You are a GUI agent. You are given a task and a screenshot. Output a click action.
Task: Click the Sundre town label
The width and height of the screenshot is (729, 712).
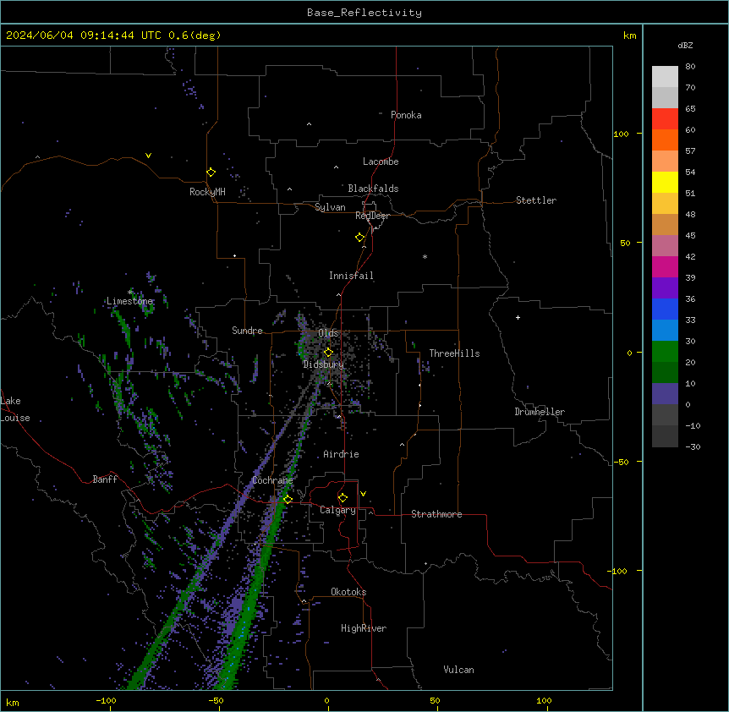point(247,331)
